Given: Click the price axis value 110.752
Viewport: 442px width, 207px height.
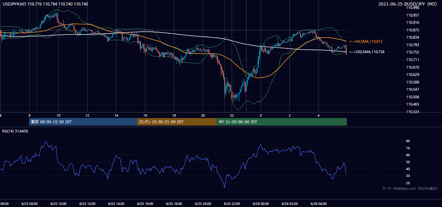Looking at the screenshot, I should tap(413, 52).
